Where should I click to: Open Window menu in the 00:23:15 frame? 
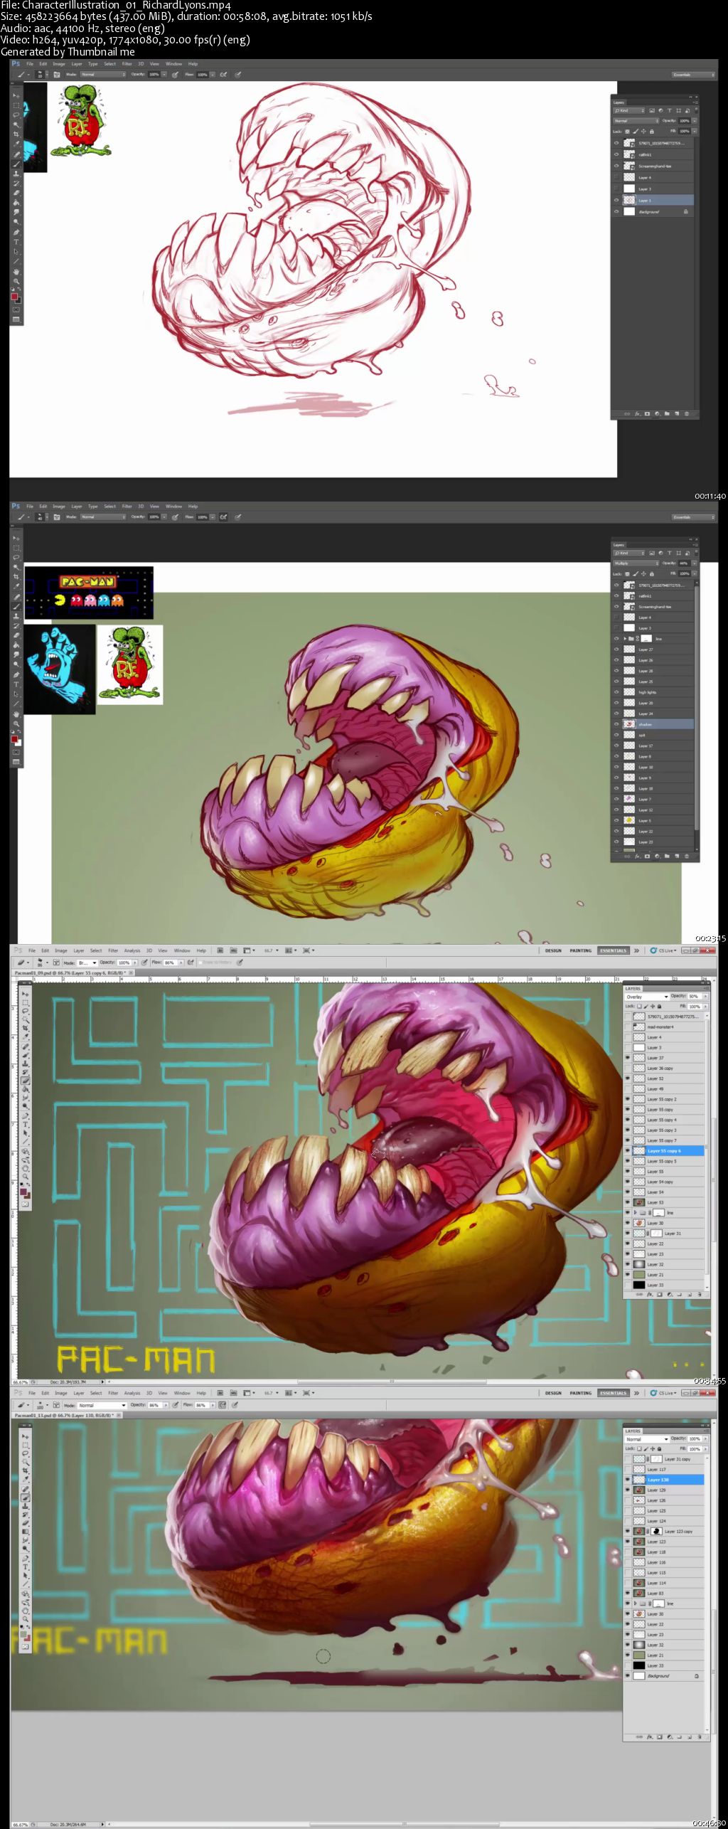pyautogui.click(x=173, y=507)
